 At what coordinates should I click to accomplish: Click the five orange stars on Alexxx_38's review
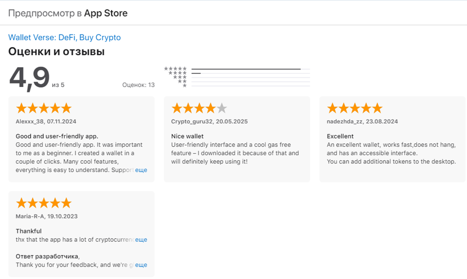[44, 108]
